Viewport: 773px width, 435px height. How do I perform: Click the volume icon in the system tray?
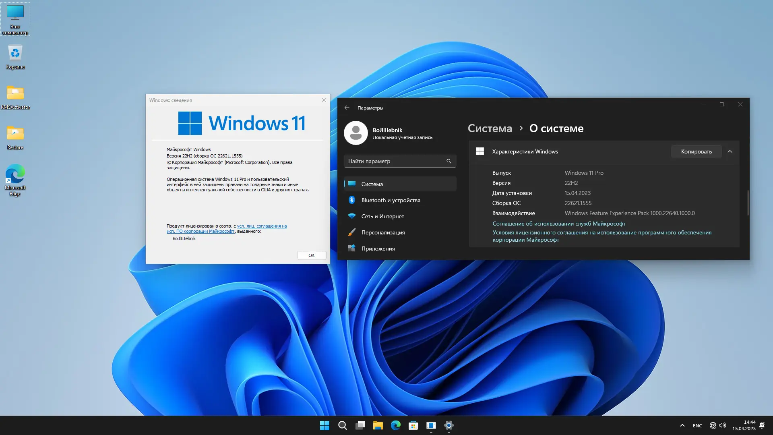(723, 425)
